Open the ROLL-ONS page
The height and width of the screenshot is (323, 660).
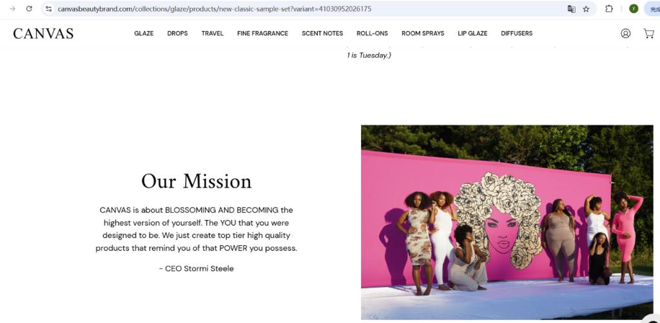click(x=372, y=33)
